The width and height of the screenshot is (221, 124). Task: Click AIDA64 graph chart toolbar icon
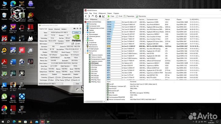coord(103,16)
